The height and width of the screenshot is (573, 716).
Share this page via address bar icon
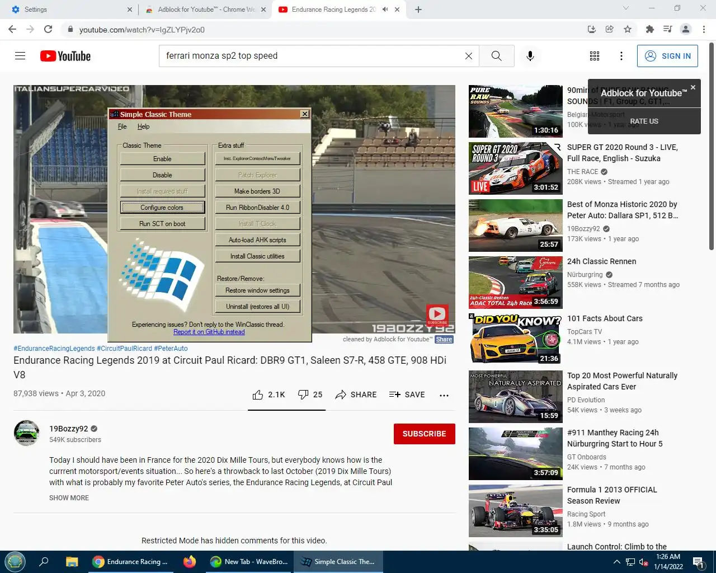[x=610, y=29]
